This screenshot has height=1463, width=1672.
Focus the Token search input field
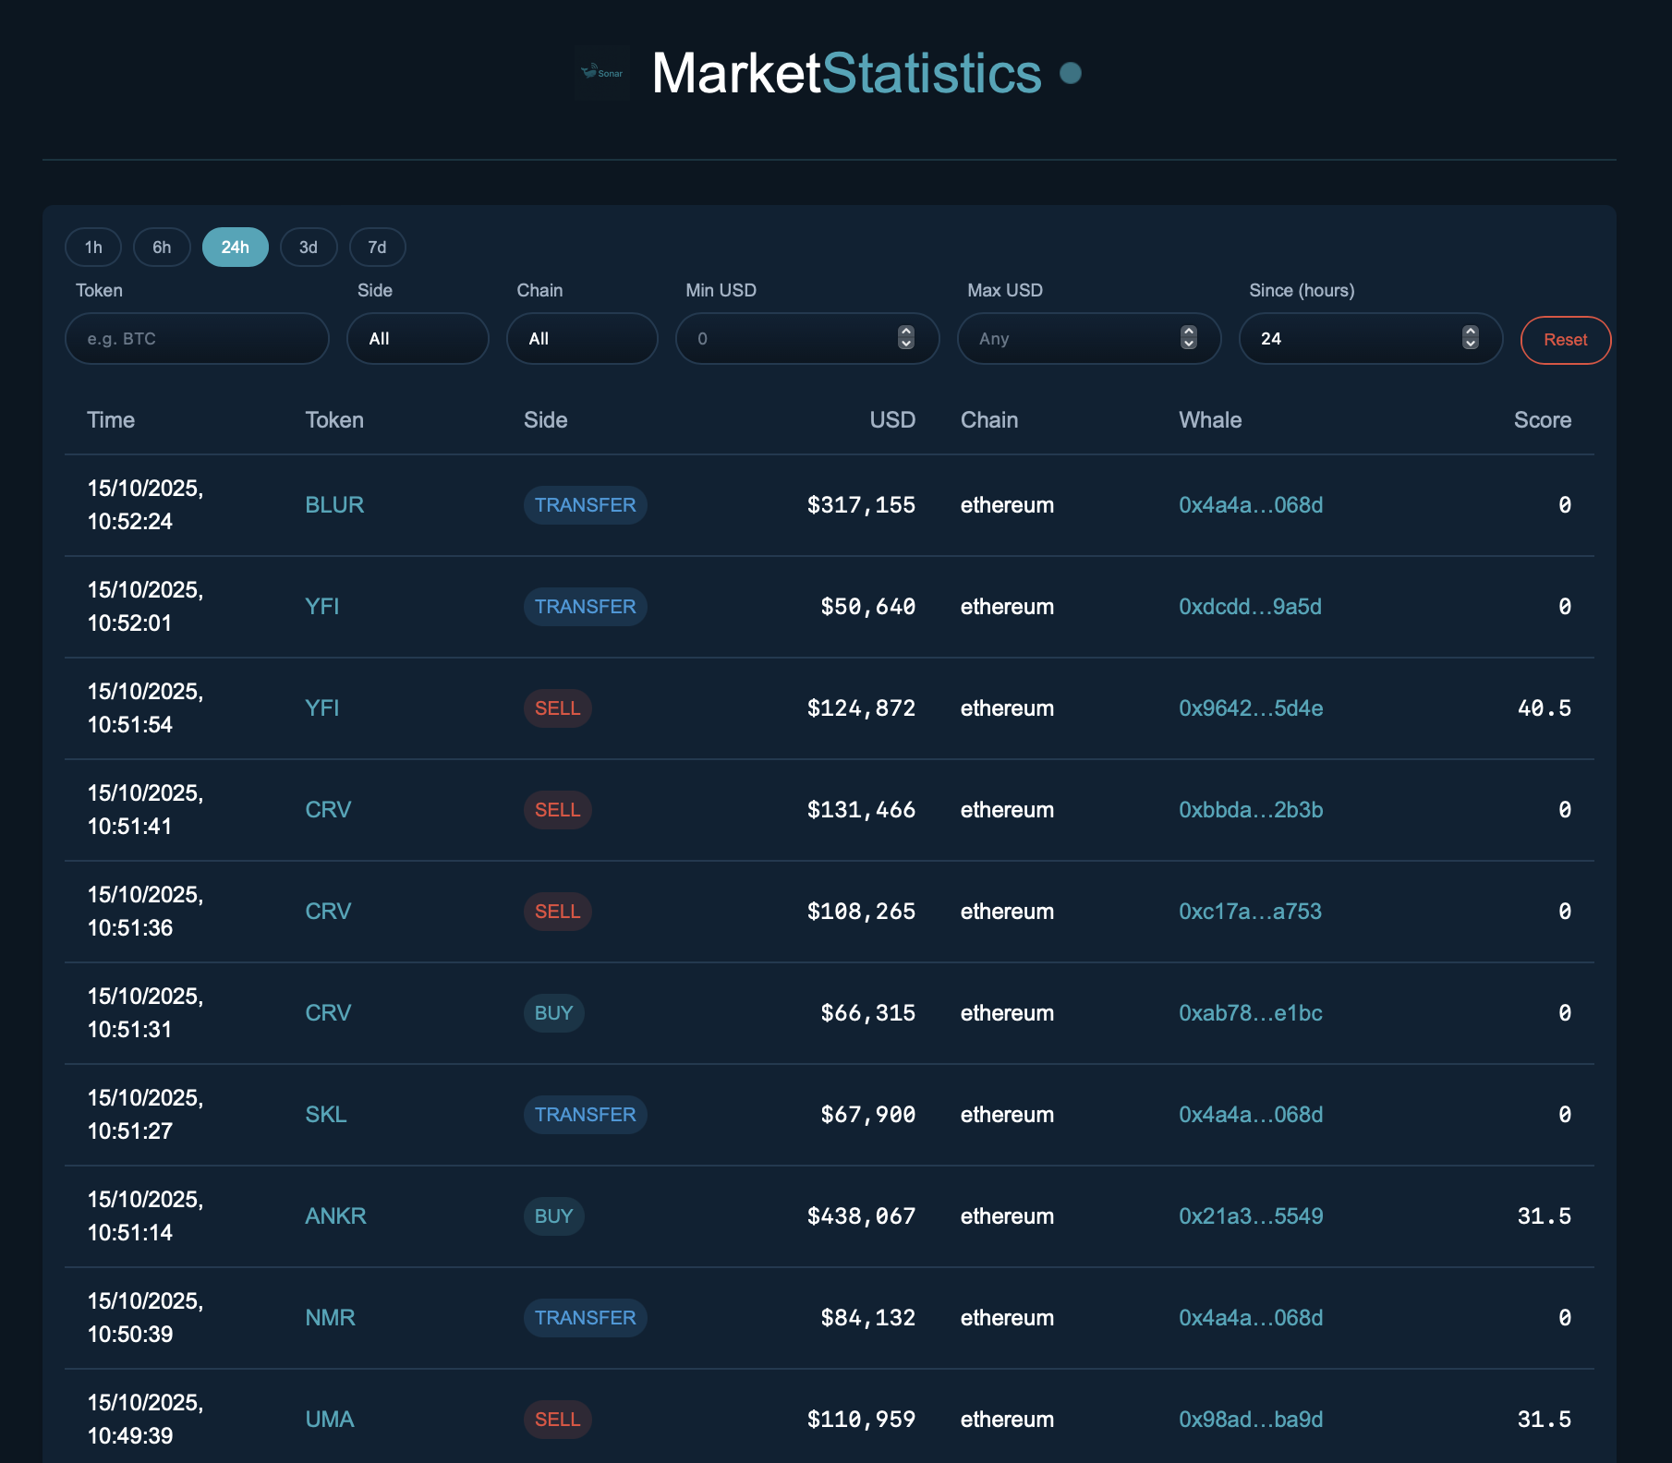(x=197, y=339)
